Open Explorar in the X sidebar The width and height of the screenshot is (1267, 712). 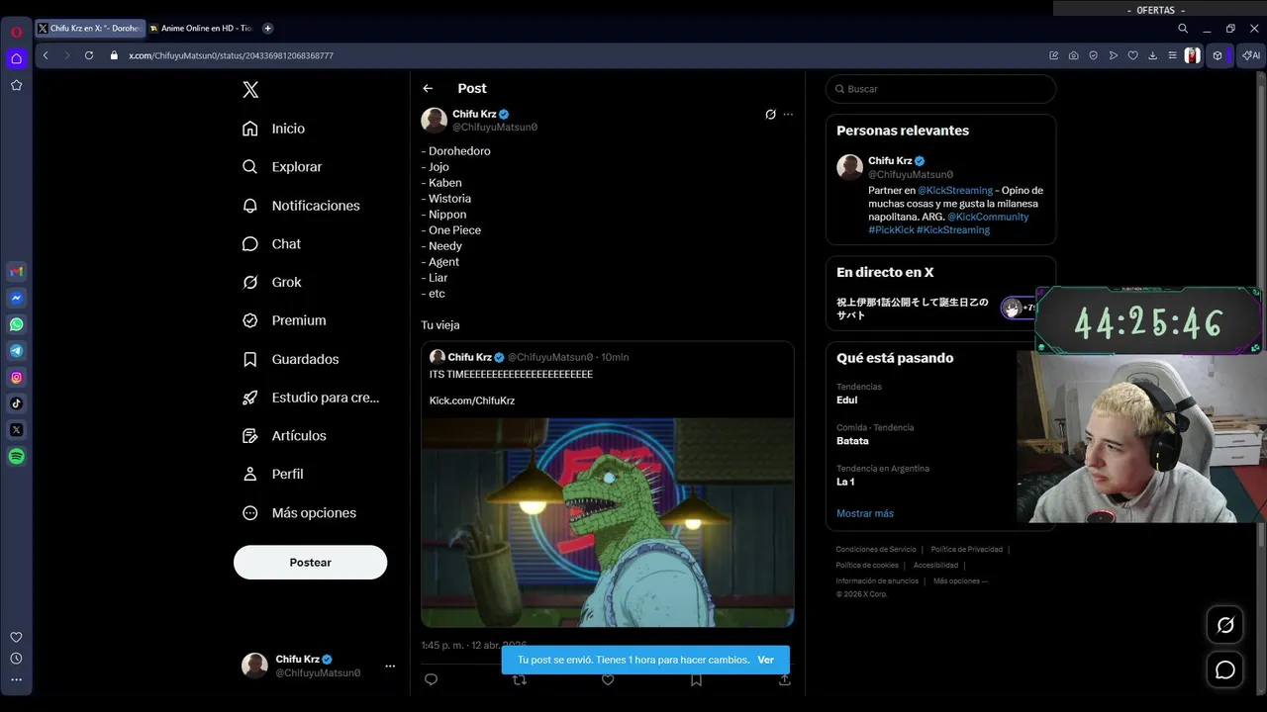tap(282, 167)
